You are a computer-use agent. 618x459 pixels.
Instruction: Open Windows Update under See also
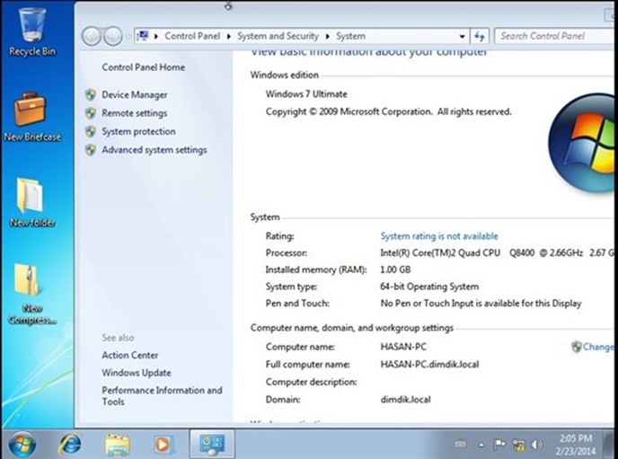pyautogui.click(x=137, y=373)
